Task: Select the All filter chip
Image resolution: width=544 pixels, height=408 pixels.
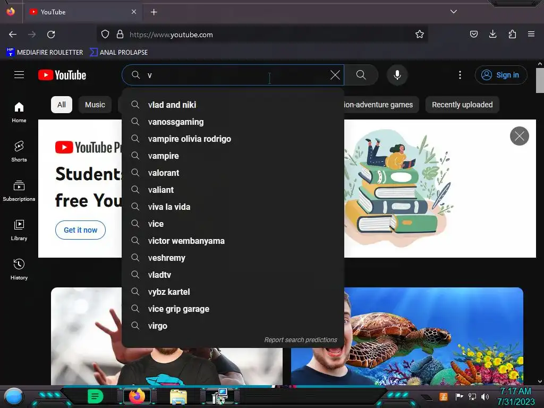Action: [x=62, y=105]
